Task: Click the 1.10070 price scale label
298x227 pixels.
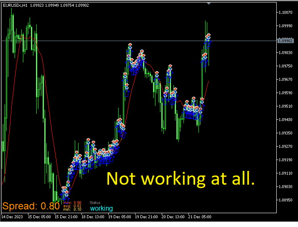Action: tap(285, 13)
